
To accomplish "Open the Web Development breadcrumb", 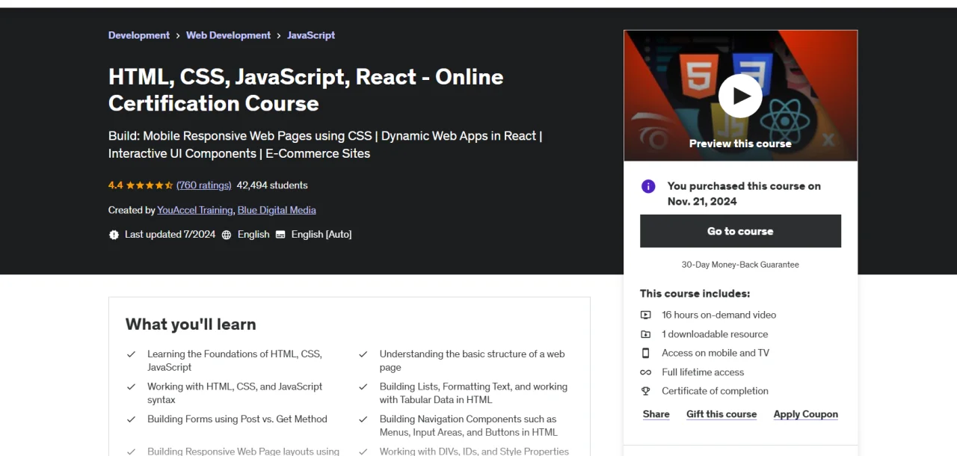I will (x=229, y=35).
